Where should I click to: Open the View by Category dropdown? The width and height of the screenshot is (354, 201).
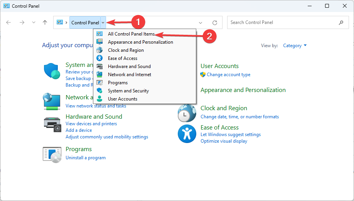(295, 46)
